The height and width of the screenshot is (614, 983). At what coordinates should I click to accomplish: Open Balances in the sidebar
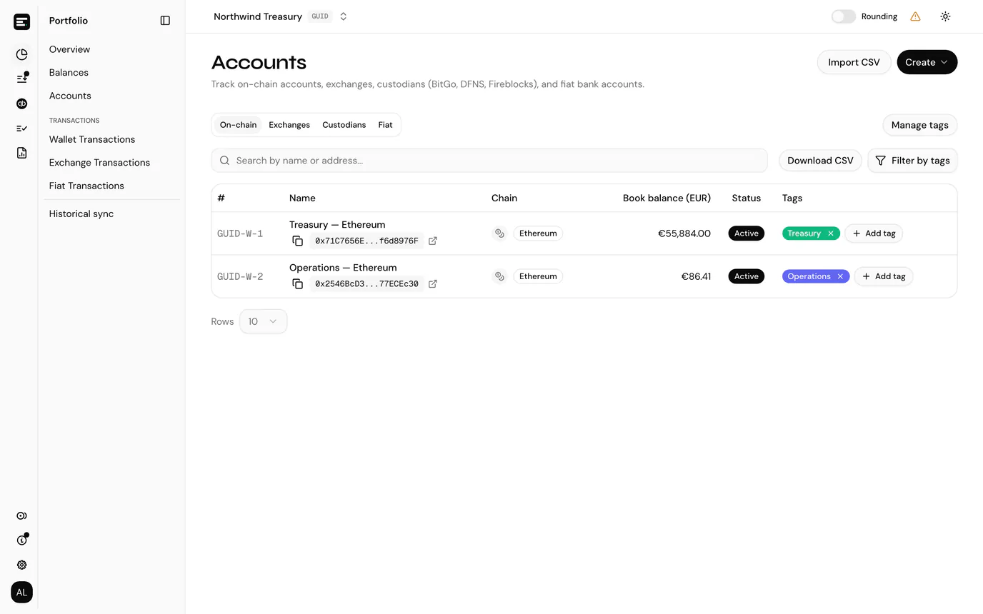point(69,72)
